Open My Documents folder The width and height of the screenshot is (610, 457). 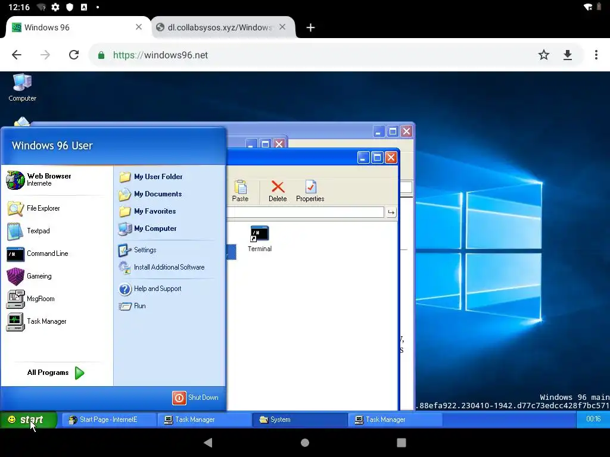click(x=151, y=193)
